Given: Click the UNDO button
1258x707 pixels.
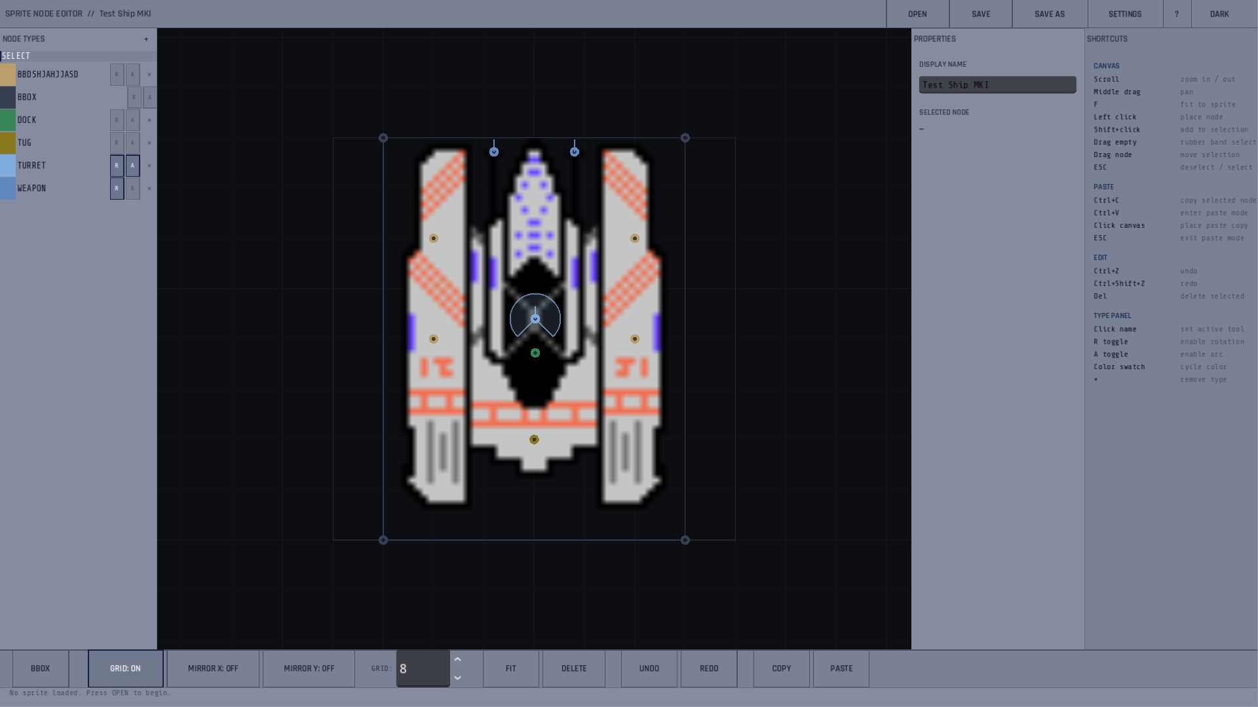Looking at the screenshot, I should click(649, 668).
